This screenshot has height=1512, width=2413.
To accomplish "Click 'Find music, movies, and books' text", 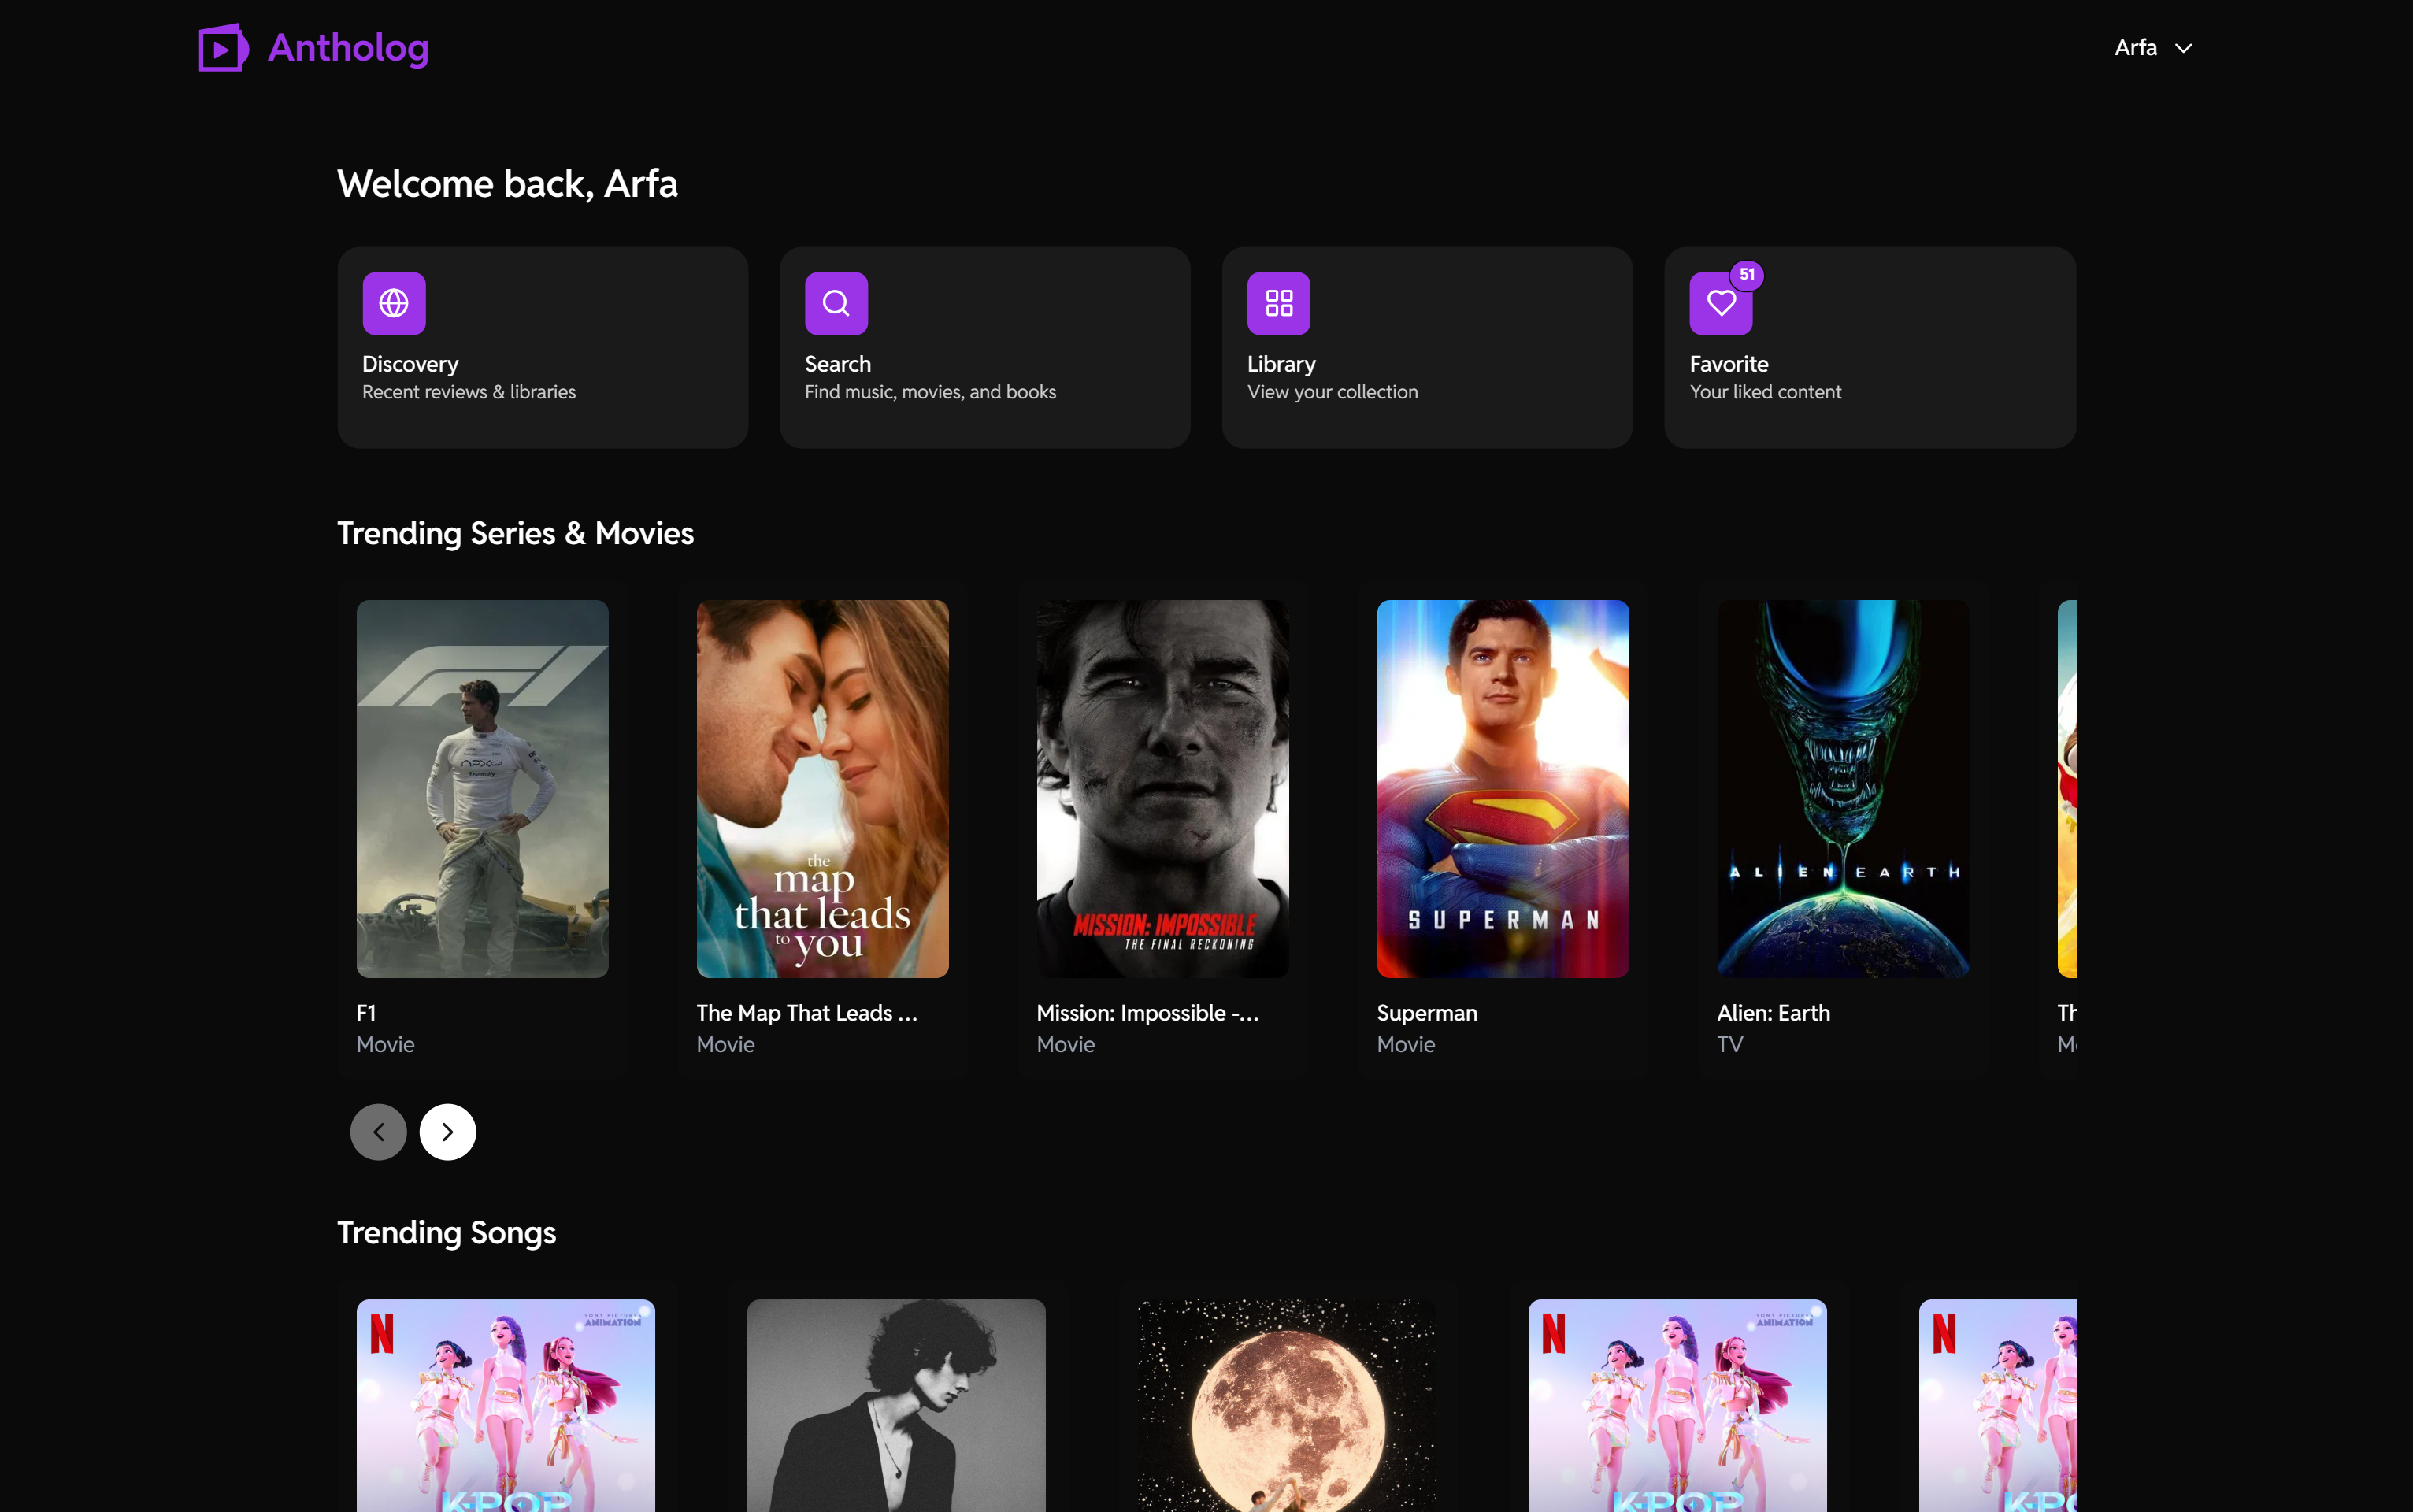I will (930, 392).
